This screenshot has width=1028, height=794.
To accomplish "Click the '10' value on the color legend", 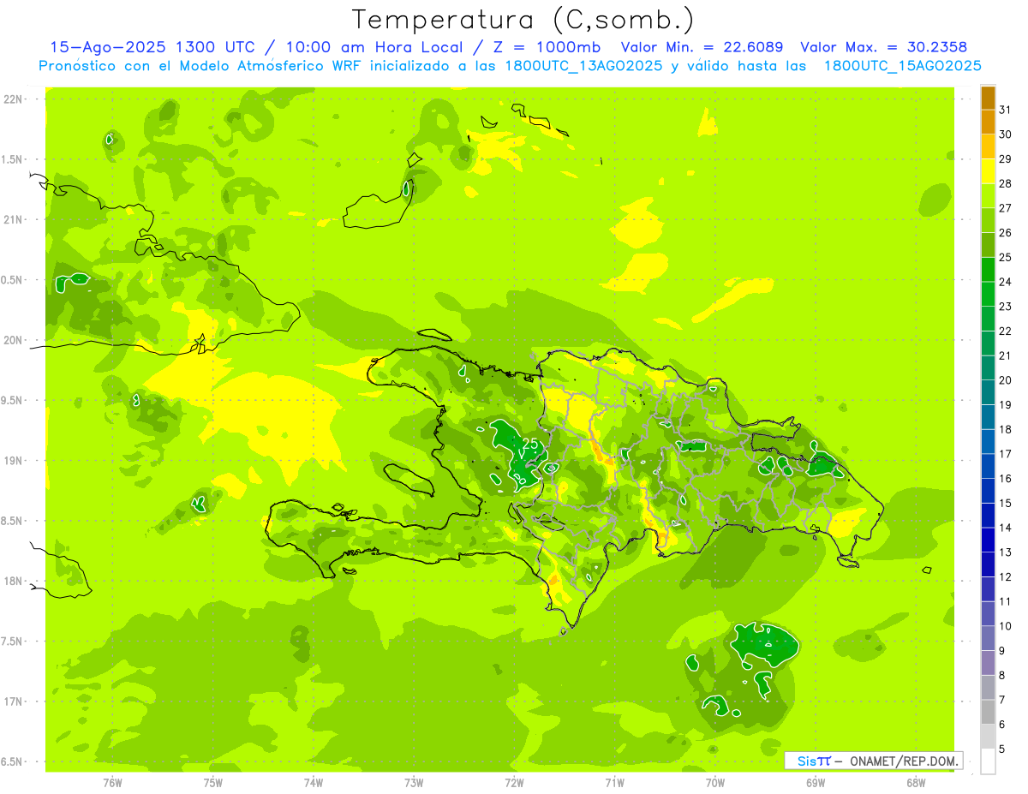I will tap(1006, 627).
